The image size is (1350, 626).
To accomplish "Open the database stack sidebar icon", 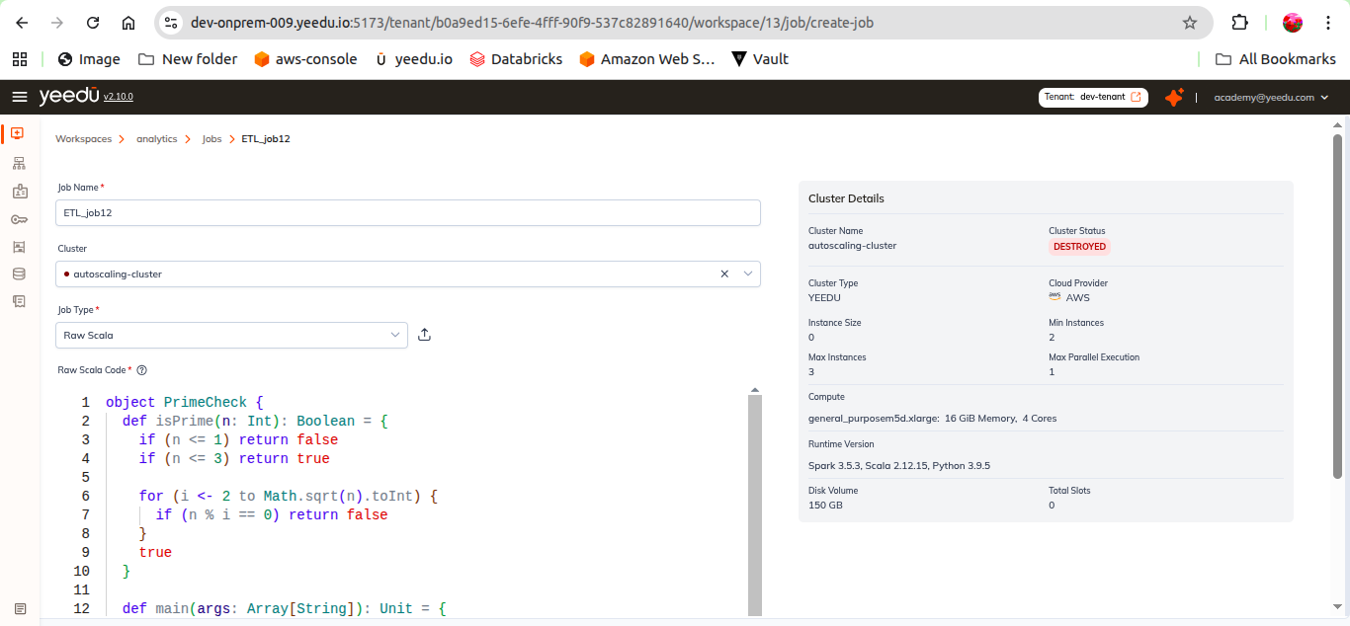I will point(19,274).
